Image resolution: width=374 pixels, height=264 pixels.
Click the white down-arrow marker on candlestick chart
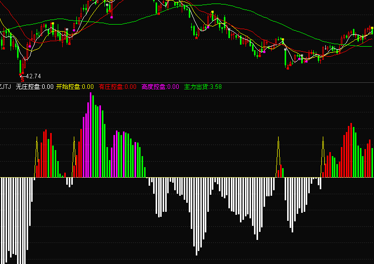tap(326, 47)
